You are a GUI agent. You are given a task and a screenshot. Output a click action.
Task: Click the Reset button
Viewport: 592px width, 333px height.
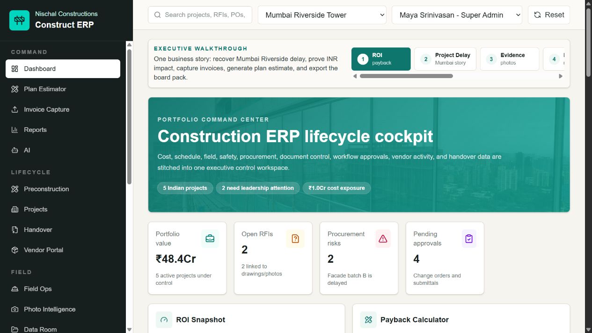point(549,15)
